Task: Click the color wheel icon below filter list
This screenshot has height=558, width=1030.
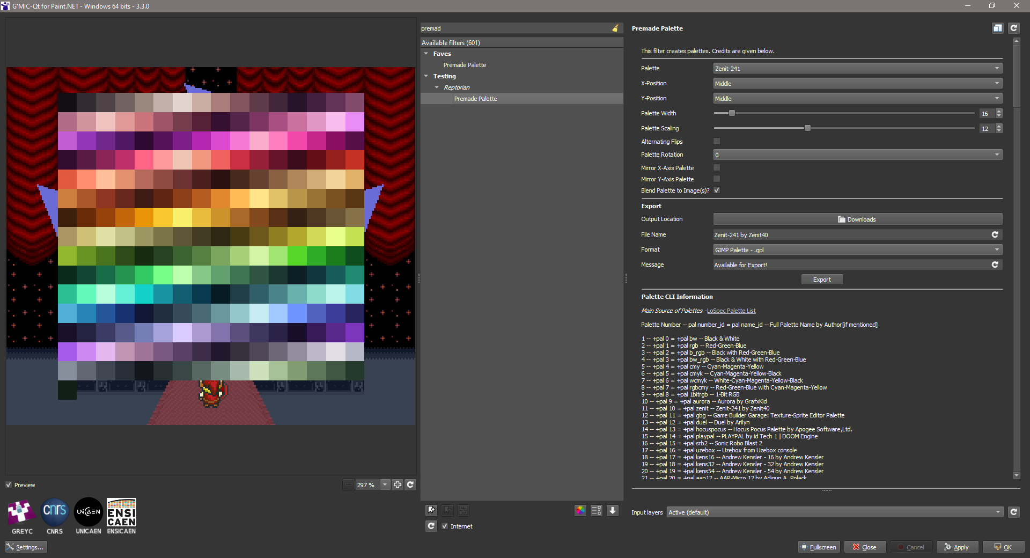Action: click(580, 510)
